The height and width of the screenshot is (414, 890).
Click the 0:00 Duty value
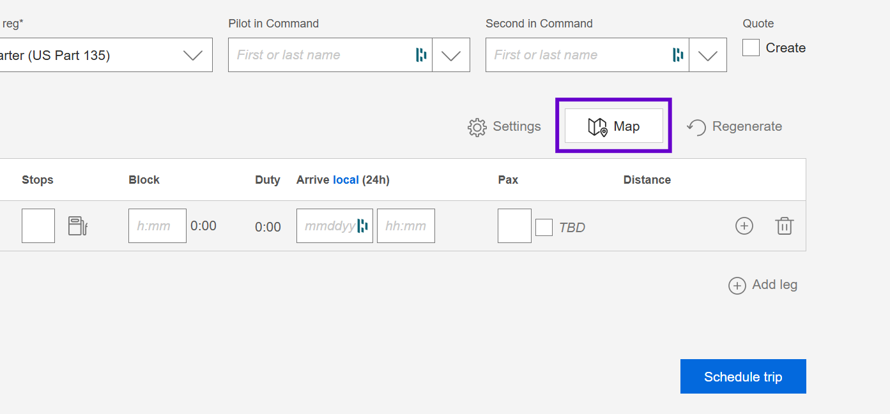click(268, 226)
